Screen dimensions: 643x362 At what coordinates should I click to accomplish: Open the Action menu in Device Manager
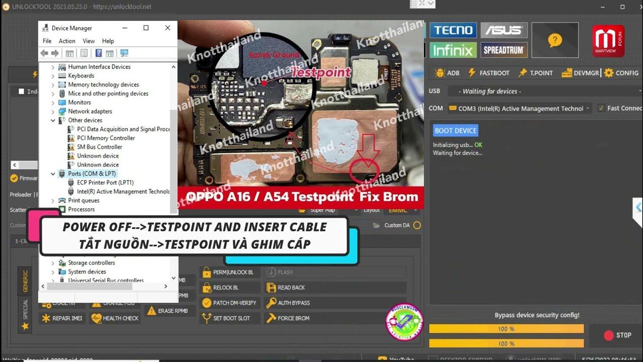(67, 41)
